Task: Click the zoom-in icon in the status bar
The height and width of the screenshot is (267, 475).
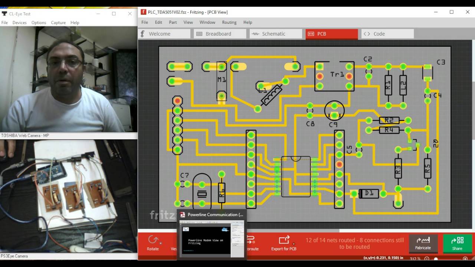Action: (x=465, y=258)
